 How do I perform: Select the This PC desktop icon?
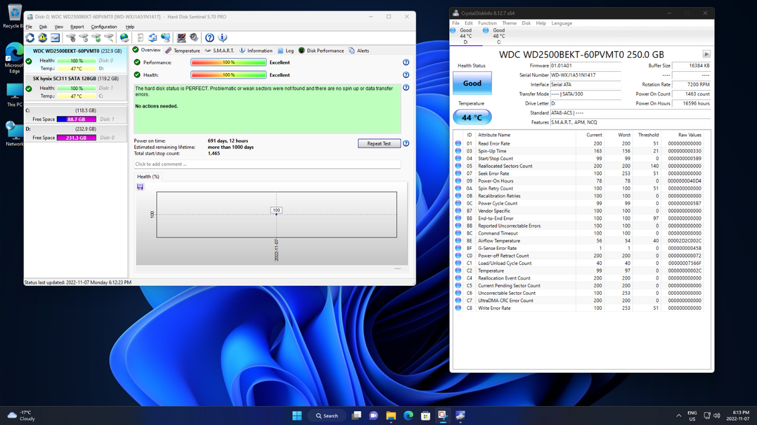pos(13,93)
